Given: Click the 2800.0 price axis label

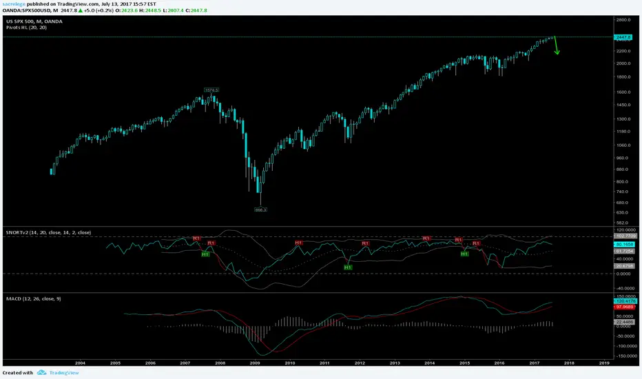Looking at the screenshot, I should 623,20.
